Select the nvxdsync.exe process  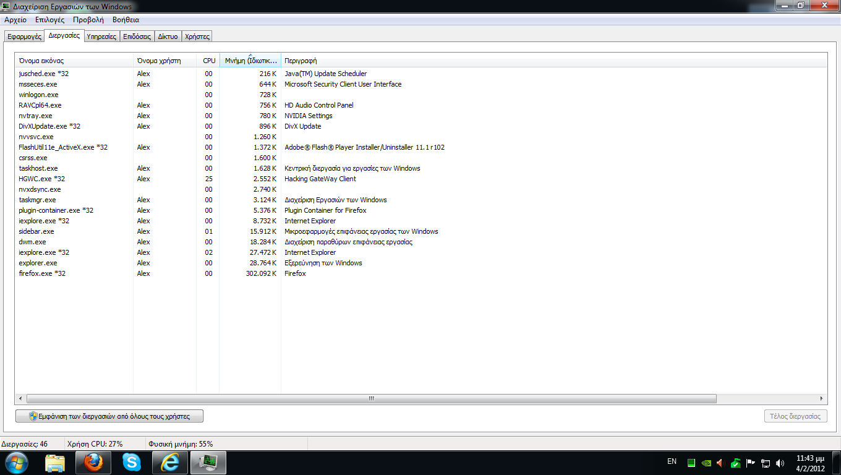coord(421,189)
